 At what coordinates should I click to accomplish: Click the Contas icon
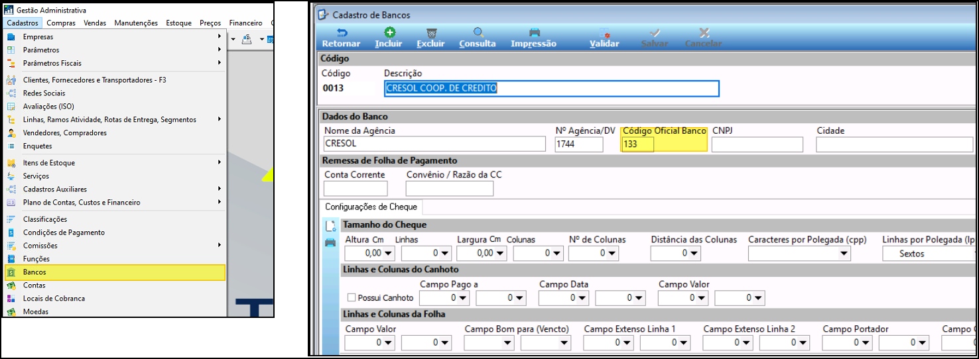[11, 285]
